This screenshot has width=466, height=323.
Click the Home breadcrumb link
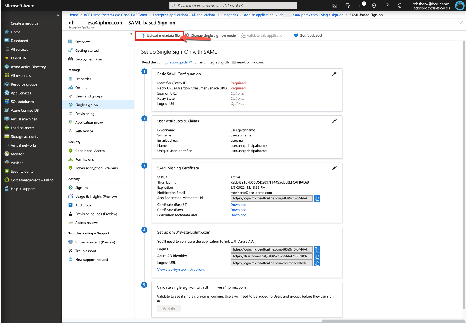click(x=73, y=15)
